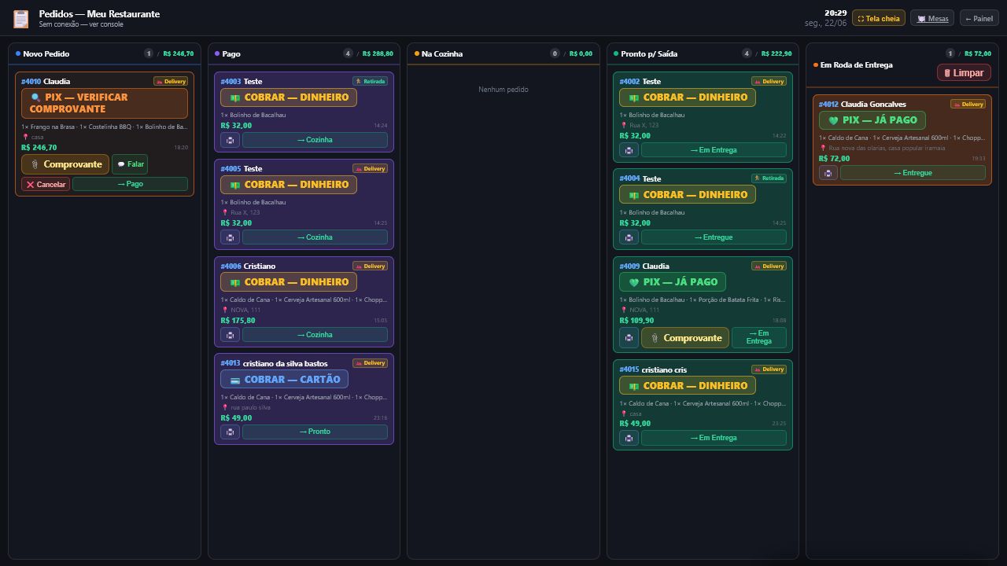
Task: Mark order #4013 as Pronto
Action: tap(315, 432)
